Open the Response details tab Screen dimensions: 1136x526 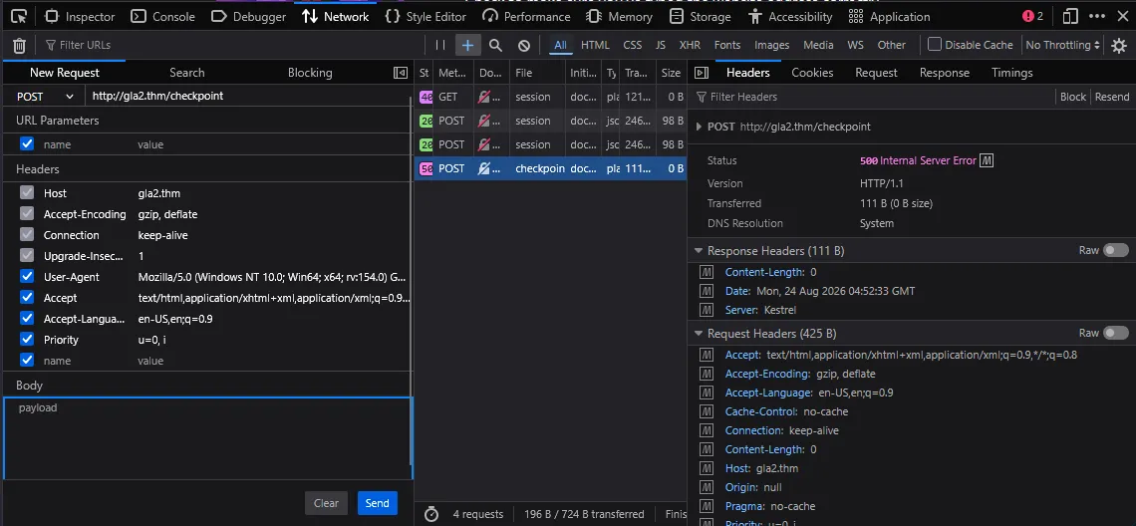(x=944, y=73)
